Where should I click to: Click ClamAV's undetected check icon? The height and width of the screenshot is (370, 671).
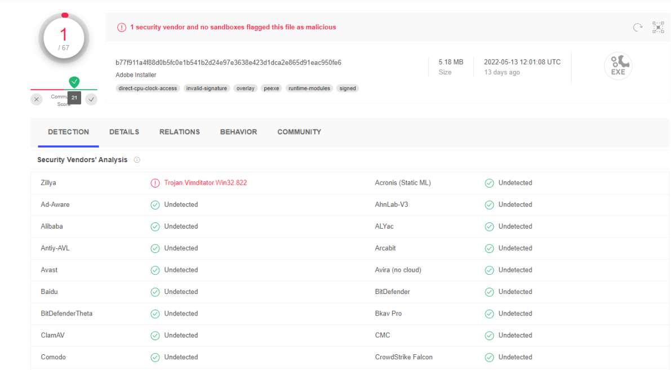click(x=155, y=336)
